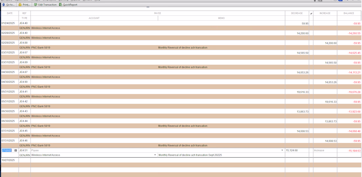Select the 59.95 decrease amount
Viewport: 362px width, 177px height.
point(305,24)
